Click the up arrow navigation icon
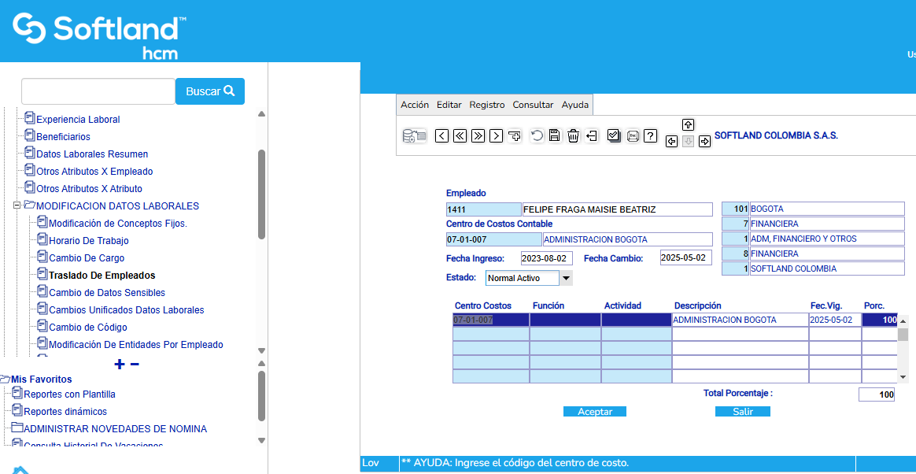Image resolution: width=916 pixels, height=474 pixels. [x=688, y=125]
